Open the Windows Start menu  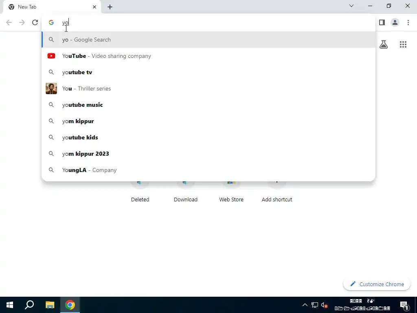click(10, 305)
